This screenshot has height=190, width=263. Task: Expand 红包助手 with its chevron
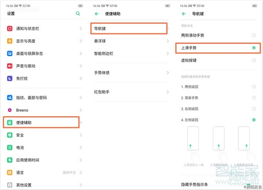tap(168, 91)
